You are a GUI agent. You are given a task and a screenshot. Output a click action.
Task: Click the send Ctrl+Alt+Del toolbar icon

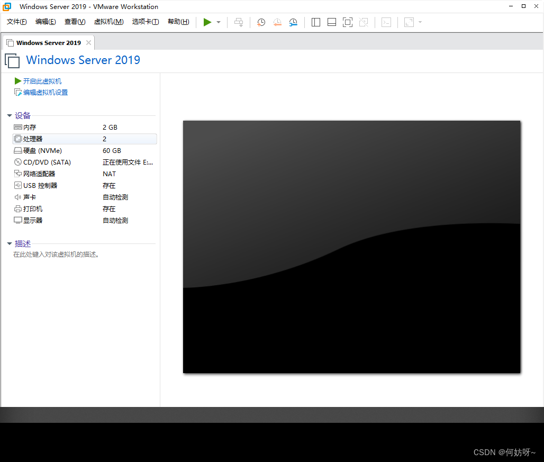[x=239, y=22]
